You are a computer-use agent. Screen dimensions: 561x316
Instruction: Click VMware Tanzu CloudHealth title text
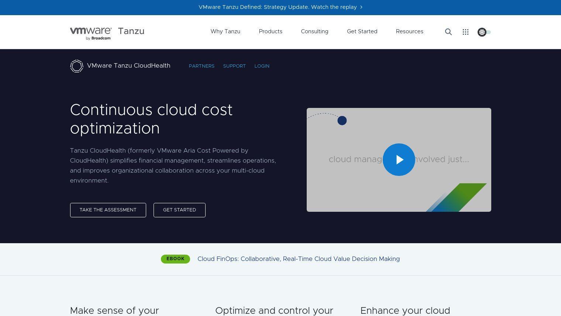(x=129, y=66)
